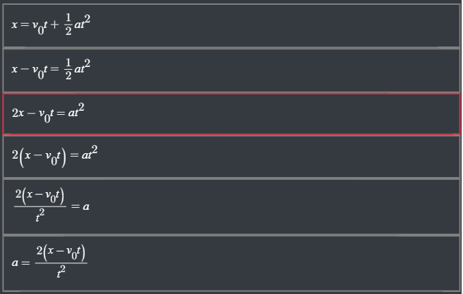Click the leading x in the first equation
This screenshot has height=294, width=463.
pyautogui.click(x=15, y=25)
